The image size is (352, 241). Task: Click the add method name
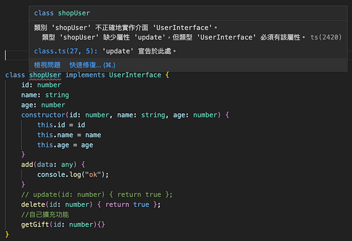pyautogui.click(x=27, y=164)
